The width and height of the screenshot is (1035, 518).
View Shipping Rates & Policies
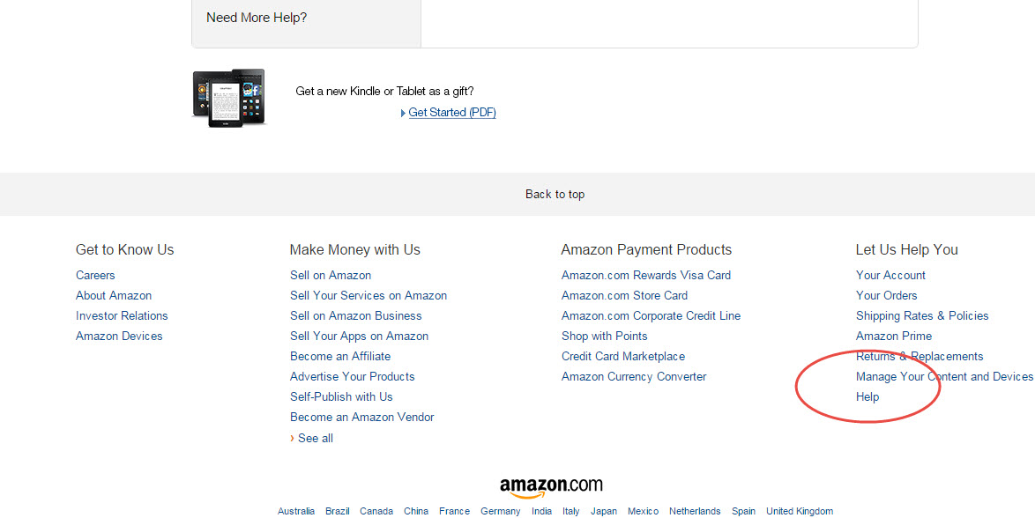coord(921,315)
